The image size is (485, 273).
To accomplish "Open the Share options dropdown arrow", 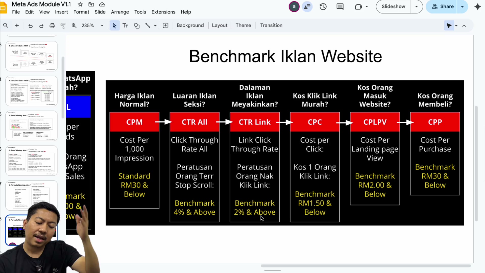I will coord(462,7).
